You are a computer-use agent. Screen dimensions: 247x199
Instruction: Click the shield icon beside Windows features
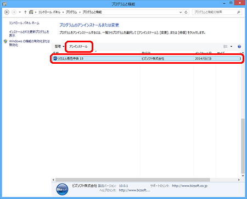point(5,41)
